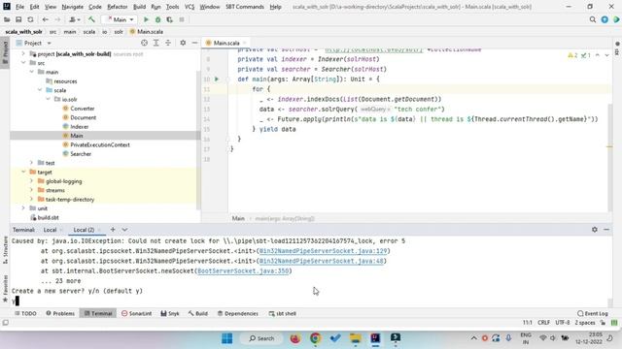Open the Main run configuration dropdown
Viewport: 622px width, 349px height.
point(120,19)
